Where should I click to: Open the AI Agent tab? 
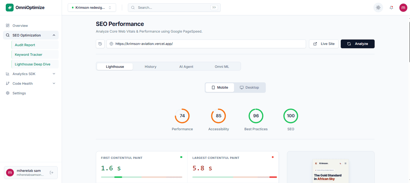(x=186, y=67)
